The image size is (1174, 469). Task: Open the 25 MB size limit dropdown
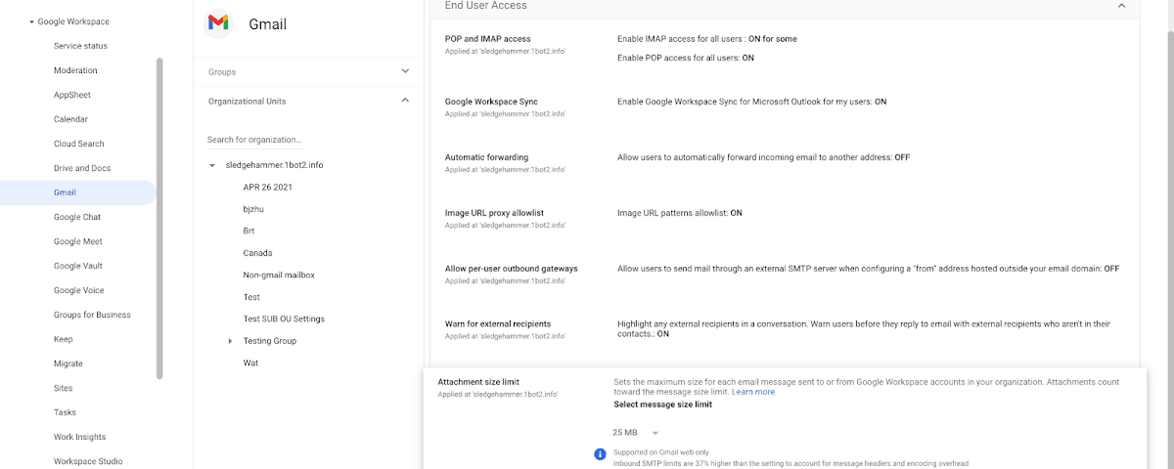pos(636,433)
